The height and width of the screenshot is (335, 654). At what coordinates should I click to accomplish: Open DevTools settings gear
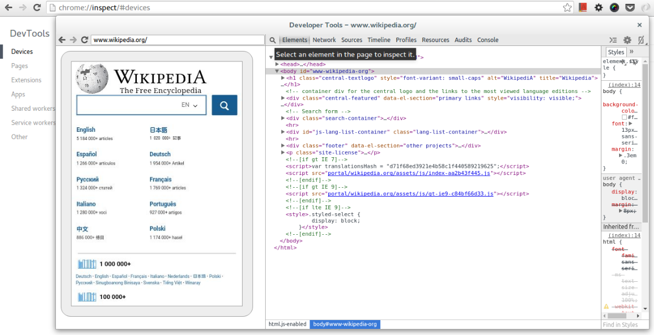(x=627, y=40)
